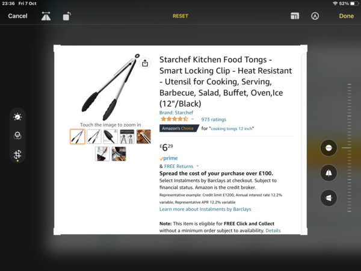The height and width of the screenshot is (271, 361).
Task: Cancel the photo editing session
Action: [x=17, y=16]
